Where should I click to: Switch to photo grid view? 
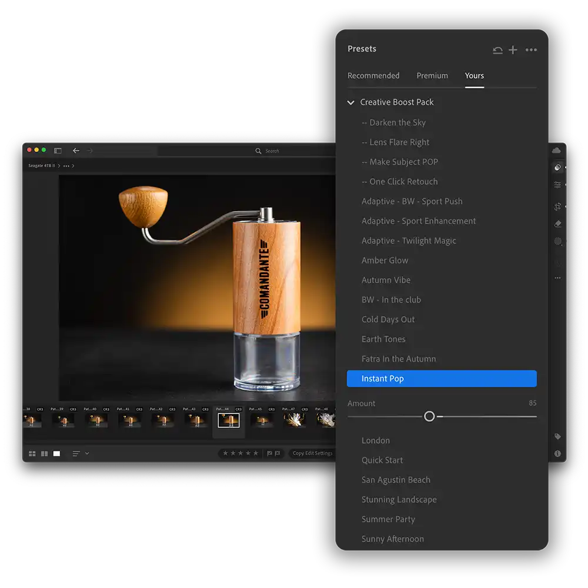point(32,454)
